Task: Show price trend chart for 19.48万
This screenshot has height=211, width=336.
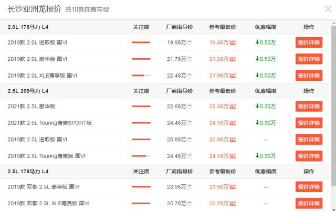Action: coord(233,43)
